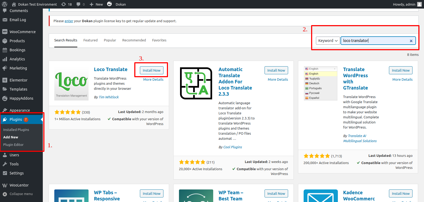Click the WooLentor W icon

click(x=5, y=185)
